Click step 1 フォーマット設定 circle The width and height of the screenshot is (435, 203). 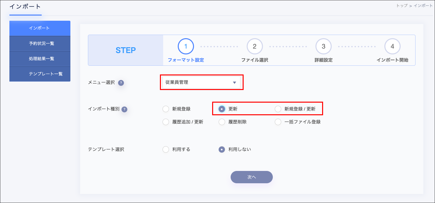186,47
